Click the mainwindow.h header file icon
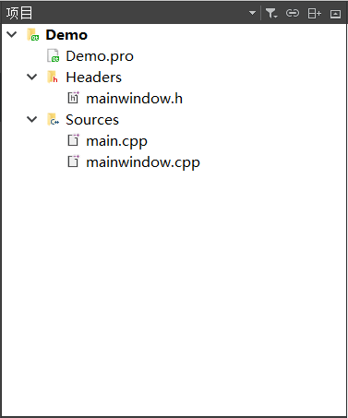 tap(73, 98)
